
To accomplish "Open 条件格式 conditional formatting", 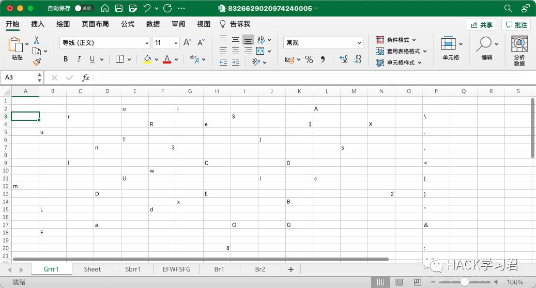I will pos(395,40).
